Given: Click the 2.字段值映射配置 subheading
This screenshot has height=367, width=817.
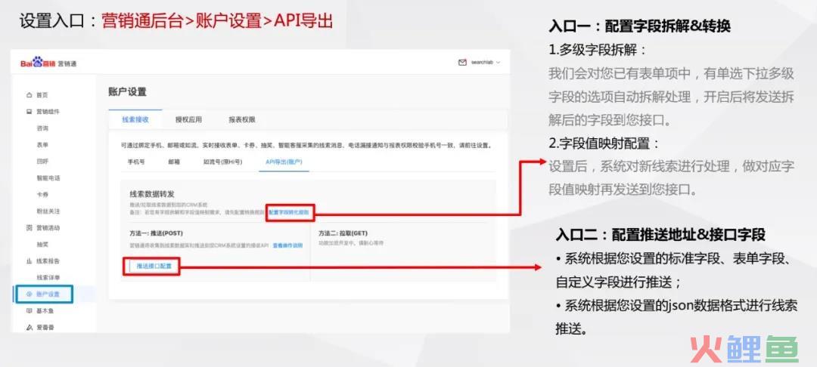Looking at the screenshot, I should click(x=604, y=143).
